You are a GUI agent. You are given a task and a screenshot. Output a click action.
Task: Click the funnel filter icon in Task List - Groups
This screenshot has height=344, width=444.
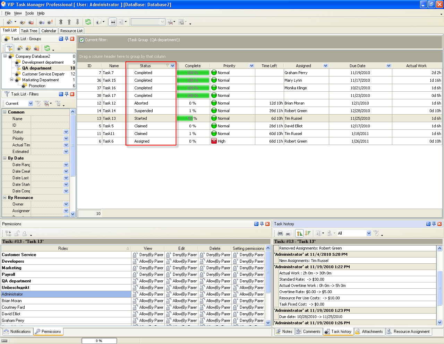click(x=9, y=48)
